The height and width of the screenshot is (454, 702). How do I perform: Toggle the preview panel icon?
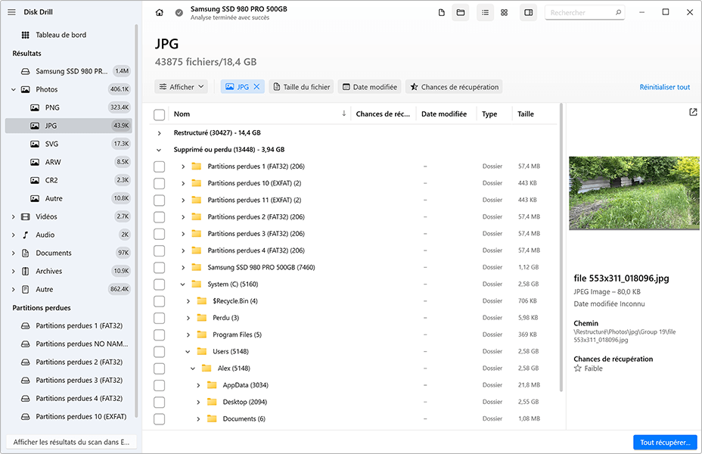point(528,13)
